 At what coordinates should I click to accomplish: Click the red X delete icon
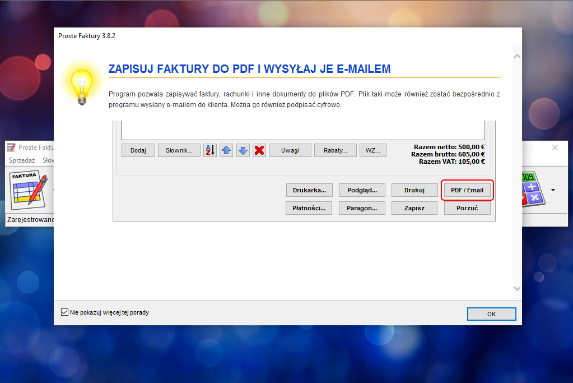[259, 150]
